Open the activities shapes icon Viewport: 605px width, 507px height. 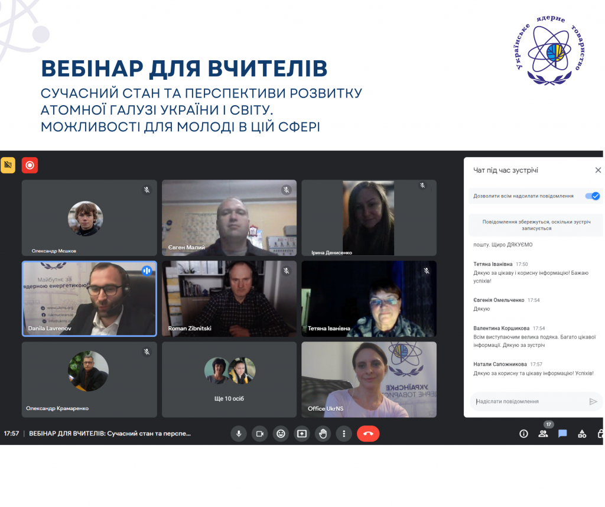[x=582, y=434]
